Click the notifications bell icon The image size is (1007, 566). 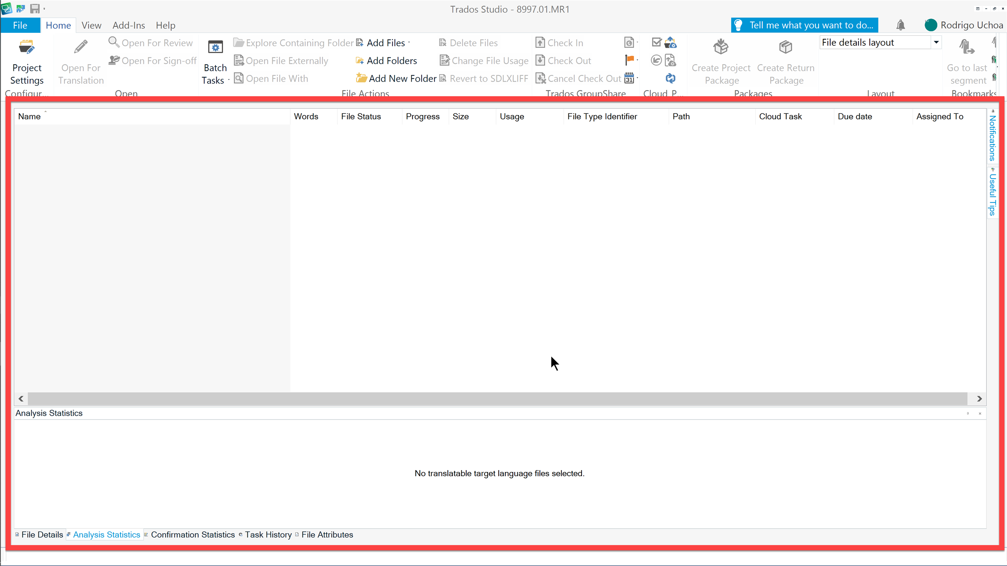[x=901, y=25]
